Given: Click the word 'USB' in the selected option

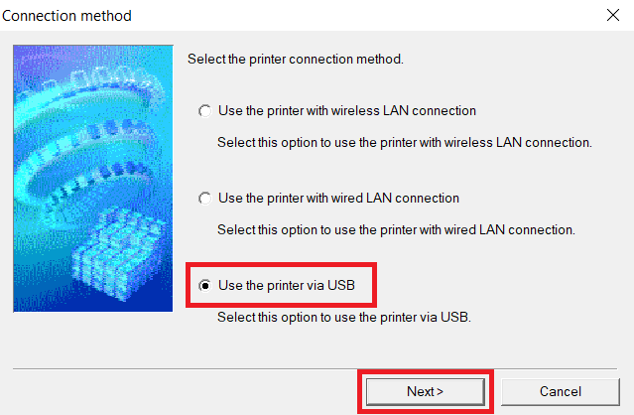Looking at the screenshot, I should pos(341,286).
